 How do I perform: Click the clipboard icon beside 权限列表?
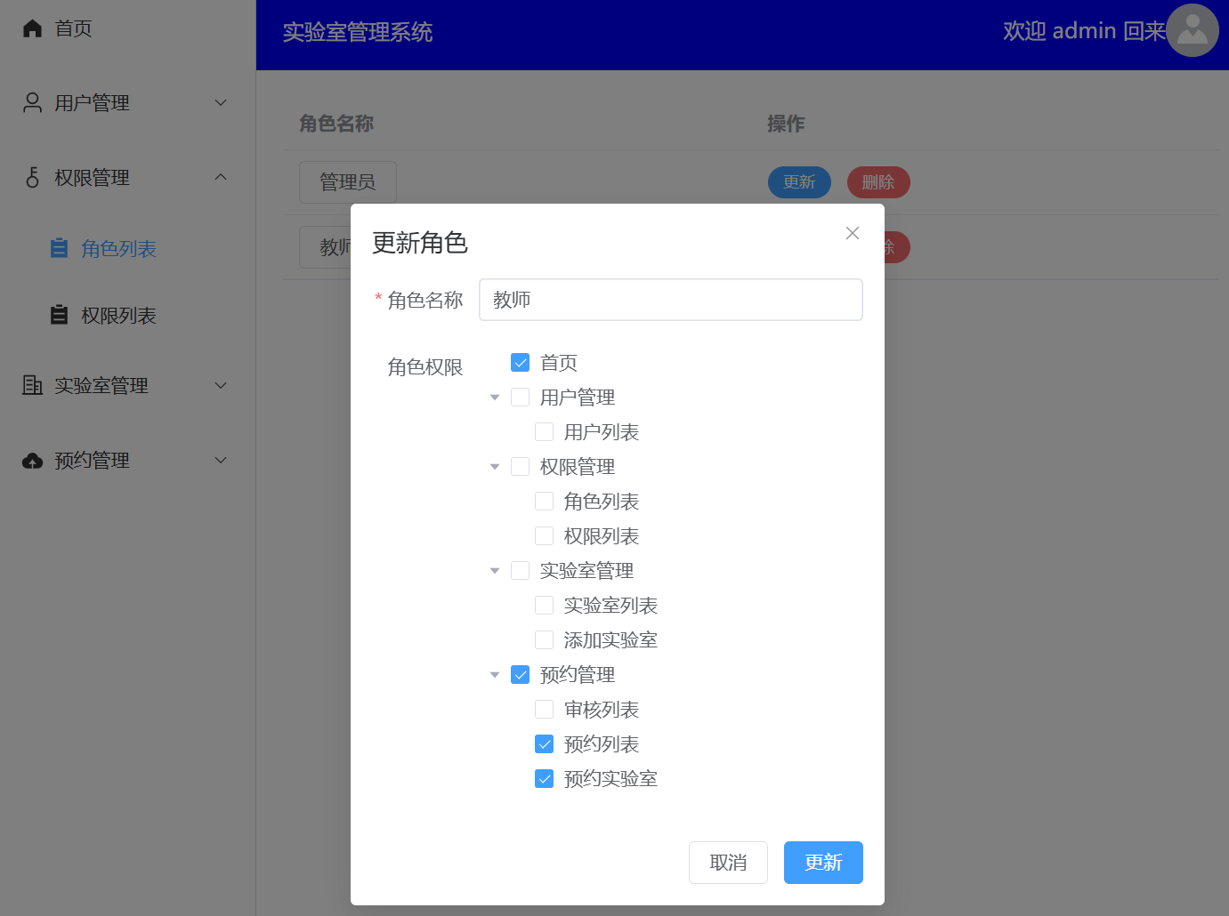coord(60,315)
